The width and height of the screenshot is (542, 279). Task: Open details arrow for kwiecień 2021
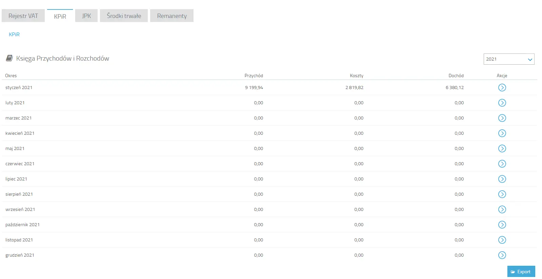[x=502, y=133]
